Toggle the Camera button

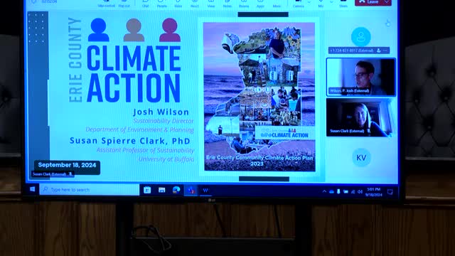299,4
